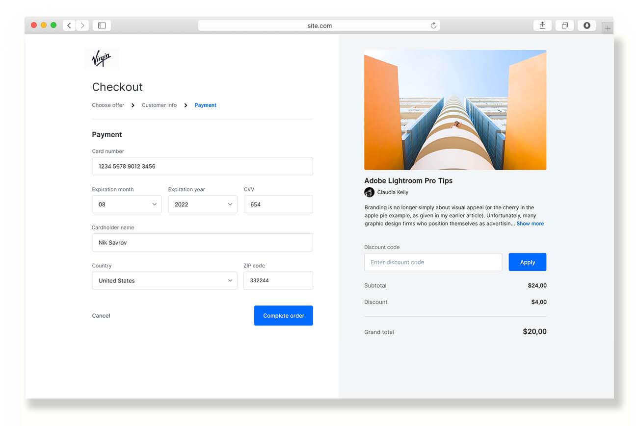Expand description with Show more
This screenshot has width=638, height=426.
pyautogui.click(x=530, y=224)
